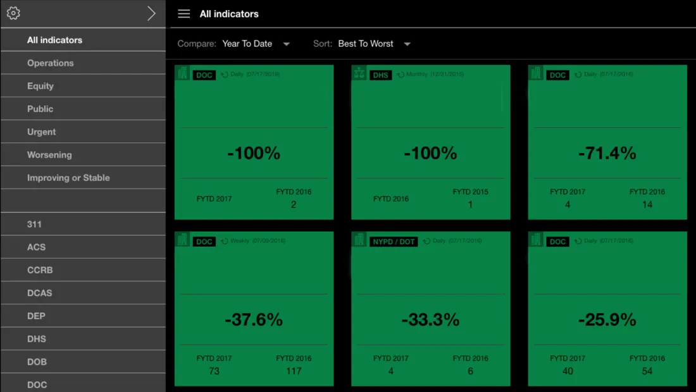696x392 pixels.
Task: Click the building icon on the NYPD / DOT tile
Action: click(359, 240)
